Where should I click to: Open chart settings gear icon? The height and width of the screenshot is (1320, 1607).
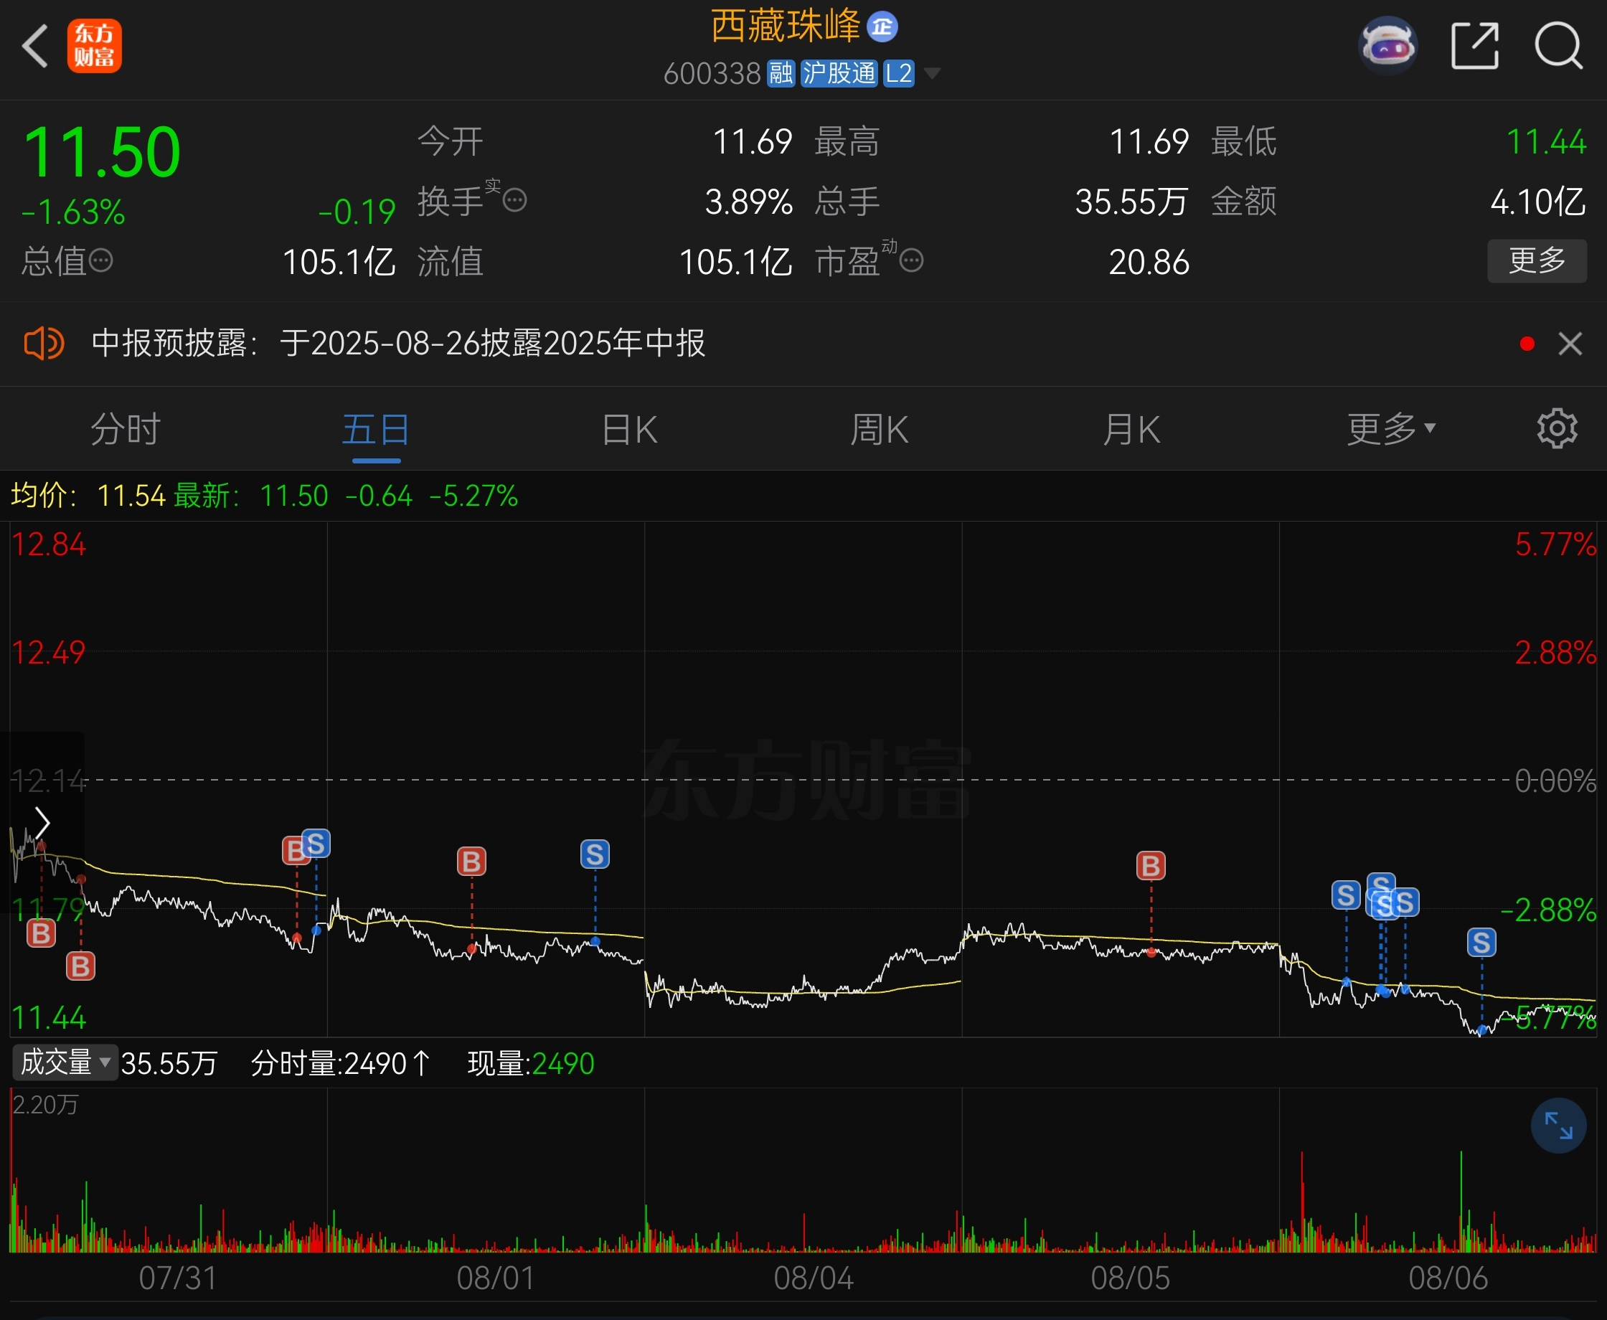tap(1557, 429)
